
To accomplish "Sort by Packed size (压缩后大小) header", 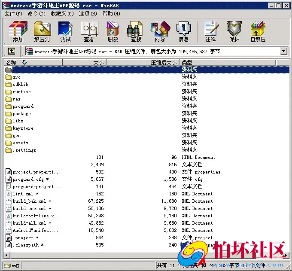I will coord(143,63).
